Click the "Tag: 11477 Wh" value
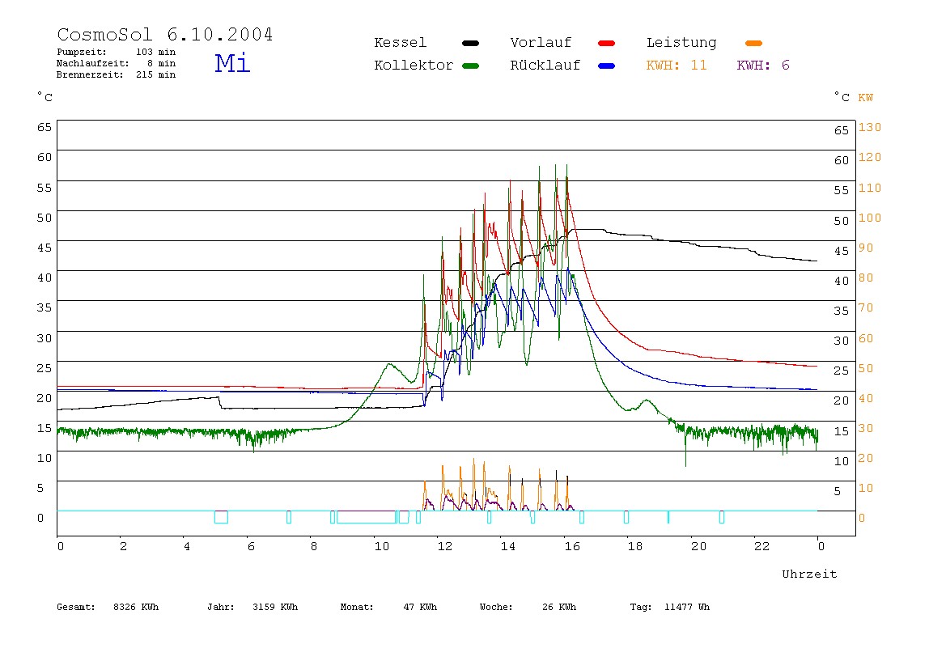The width and height of the screenshot is (929, 657). 669,607
